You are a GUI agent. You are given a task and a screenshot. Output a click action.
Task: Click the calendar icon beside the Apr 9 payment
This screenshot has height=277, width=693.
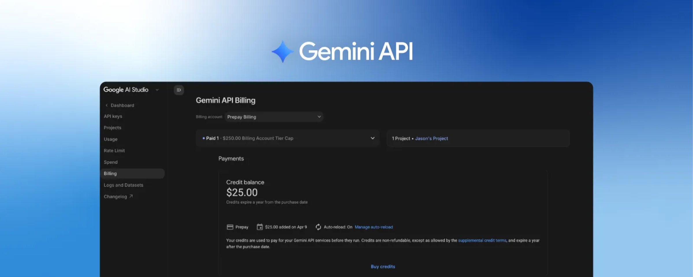tap(259, 227)
